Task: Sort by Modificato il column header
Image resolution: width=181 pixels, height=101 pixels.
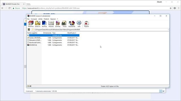Action: [72, 33]
